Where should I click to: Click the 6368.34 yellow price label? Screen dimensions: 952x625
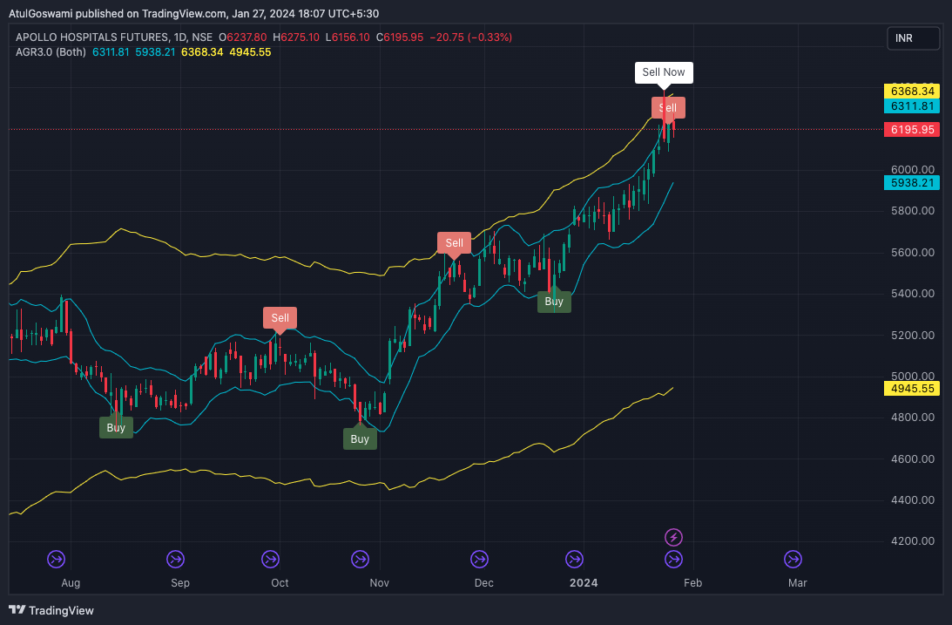pyautogui.click(x=912, y=92)
